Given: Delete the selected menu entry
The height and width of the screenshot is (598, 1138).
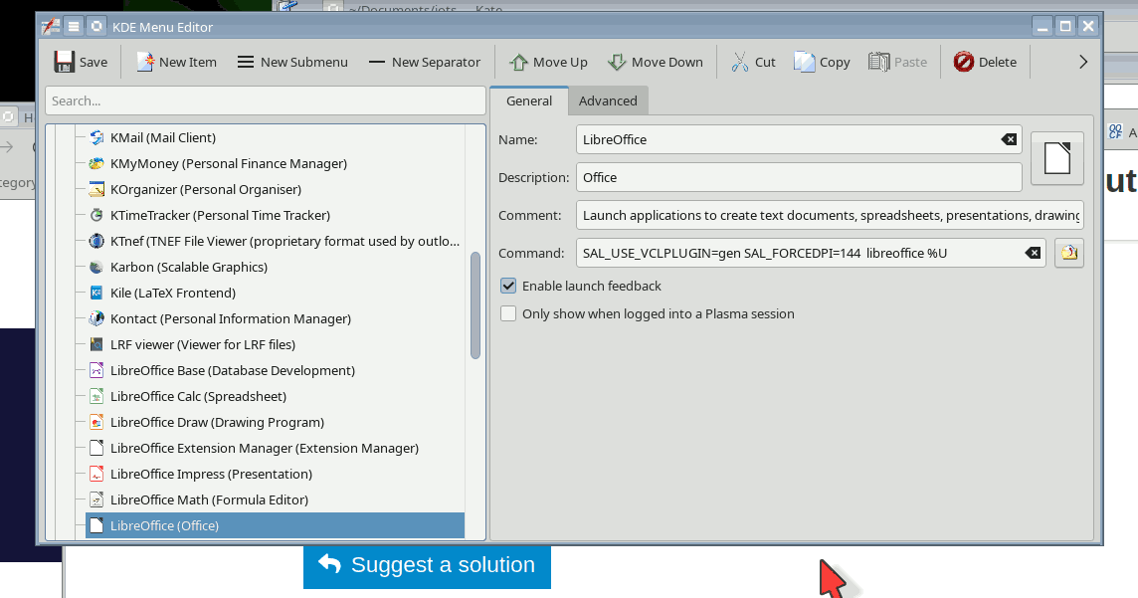Looking at the screenshot, I should pyautogui.click(x=985, y=62).
